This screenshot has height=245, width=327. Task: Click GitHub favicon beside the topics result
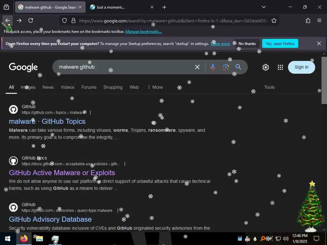click(13, 109)
